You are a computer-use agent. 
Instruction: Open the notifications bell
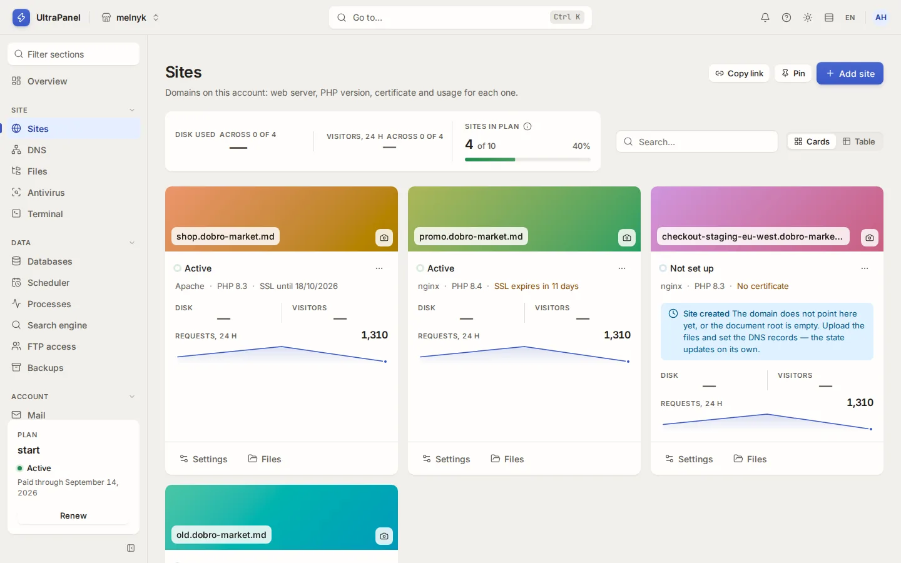click(765, 18)
